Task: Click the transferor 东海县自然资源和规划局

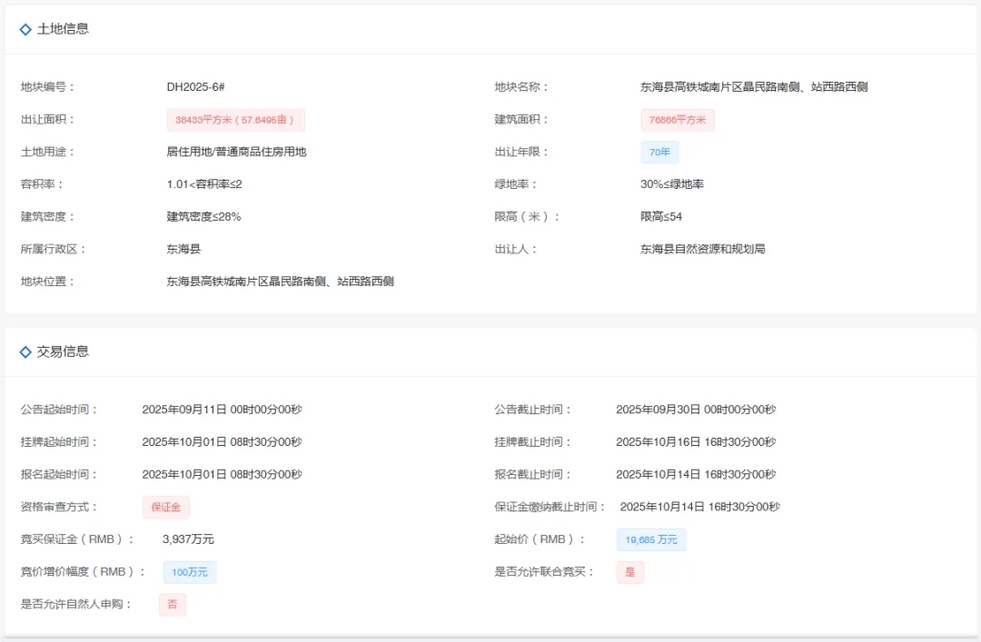Action: point(702,249)
